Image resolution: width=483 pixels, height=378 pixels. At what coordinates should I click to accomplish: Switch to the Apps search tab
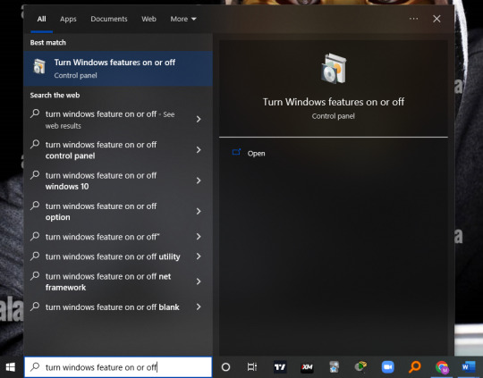(68, 19)
